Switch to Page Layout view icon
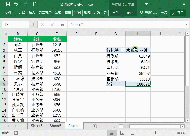 [x=122, y=133]
